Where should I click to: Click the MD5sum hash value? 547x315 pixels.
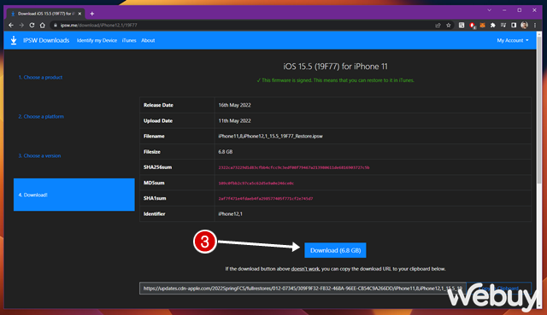256,183
